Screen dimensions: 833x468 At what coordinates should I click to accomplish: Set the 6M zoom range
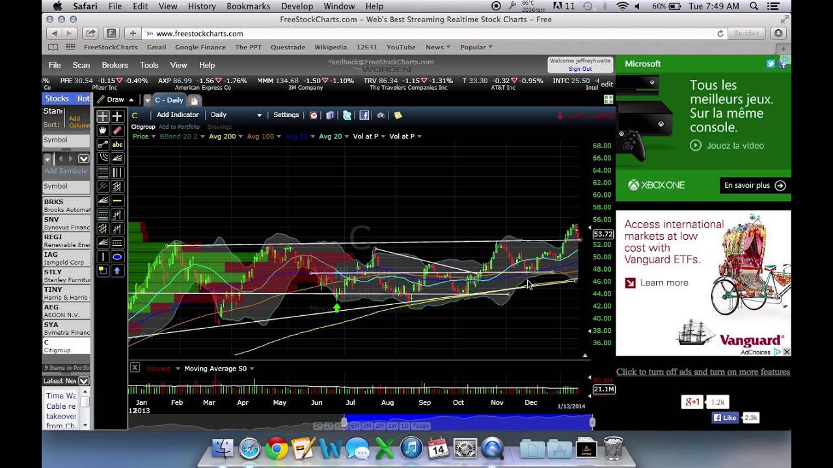[x=355, y=426]
